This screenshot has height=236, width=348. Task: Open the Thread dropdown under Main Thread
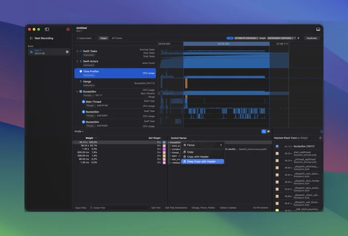click(x=91, y=106)
